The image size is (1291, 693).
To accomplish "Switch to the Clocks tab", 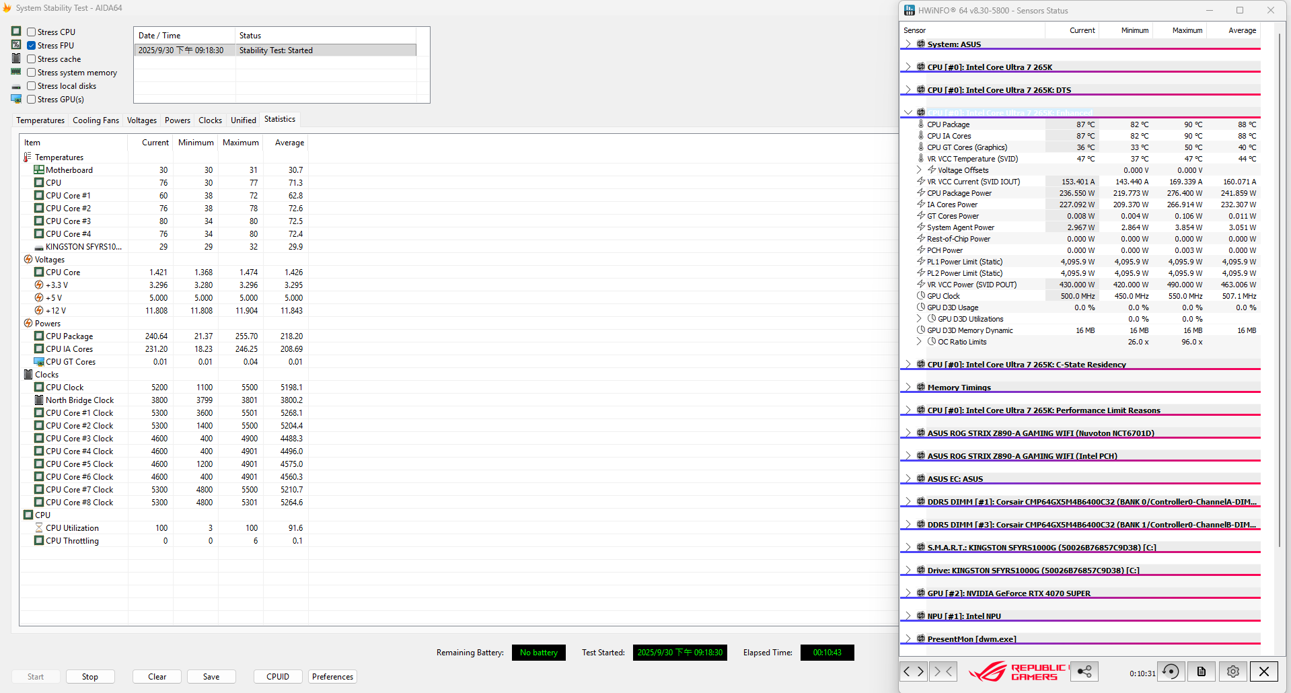I will pyautogui.click(x=210, y=120).
